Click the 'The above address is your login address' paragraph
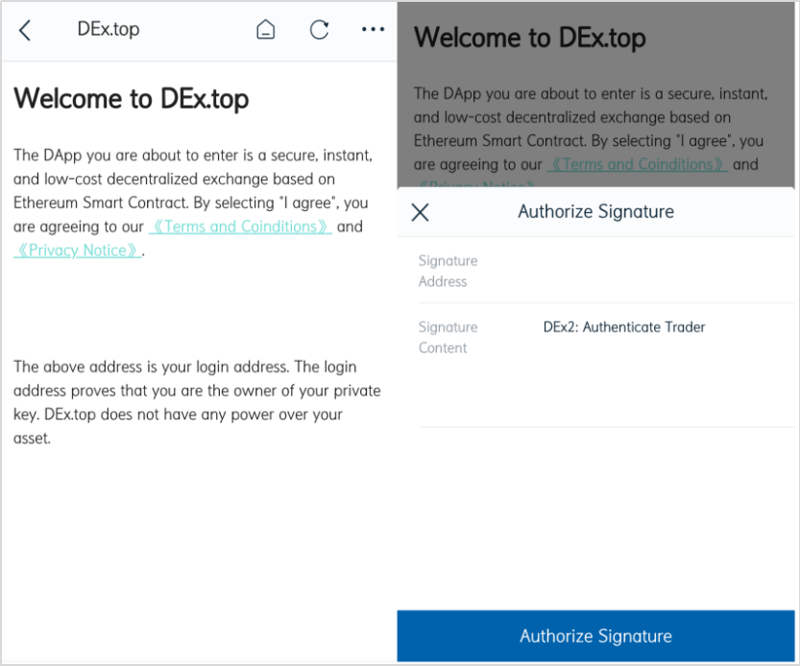Screen dimensions: 800x666 [197, 402]
